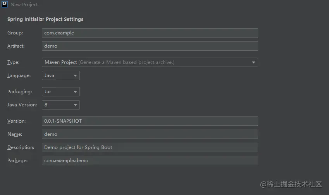The image size is (329, 195).
Task: Open the Java Version dropdown showing 8
Action: click(x=60, y=105)
